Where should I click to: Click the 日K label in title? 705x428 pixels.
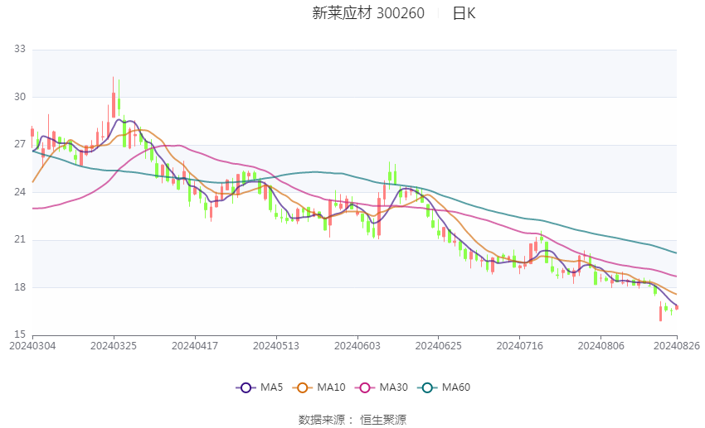coord(464,13)
